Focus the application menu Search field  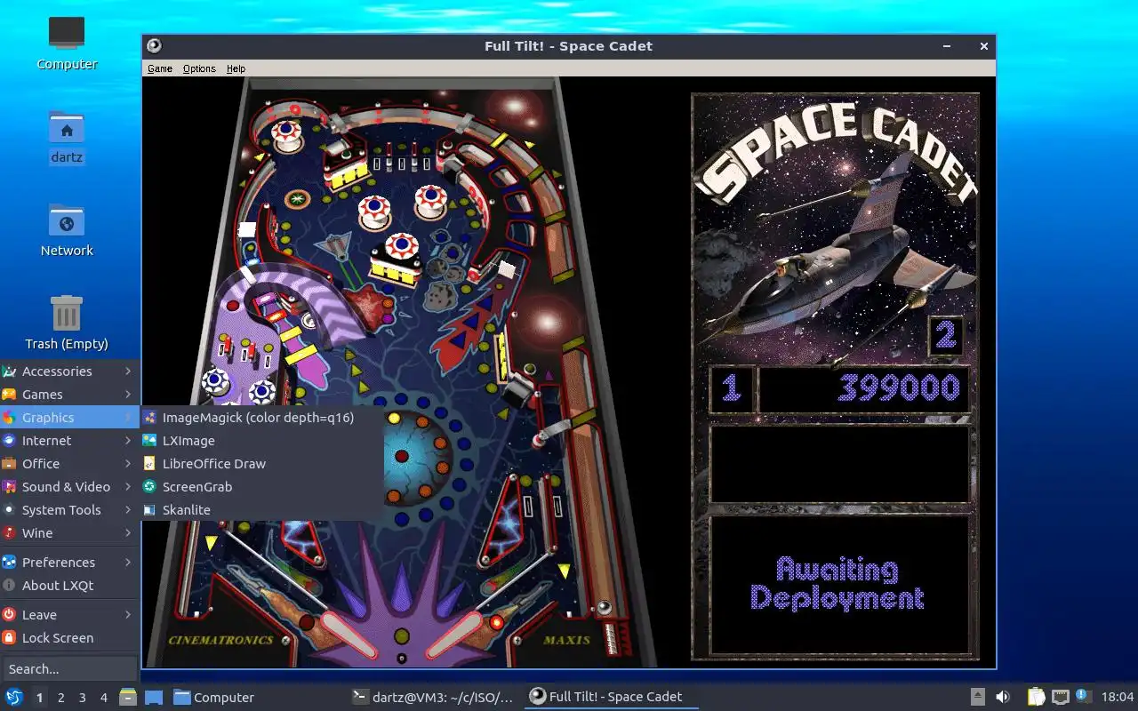(x=69, y=668)
